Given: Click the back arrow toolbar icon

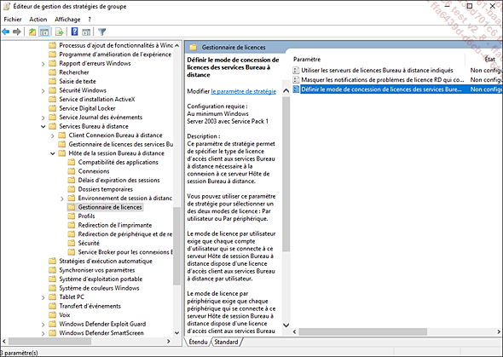Looking at the screenshot, I should (x=5, y=32).
